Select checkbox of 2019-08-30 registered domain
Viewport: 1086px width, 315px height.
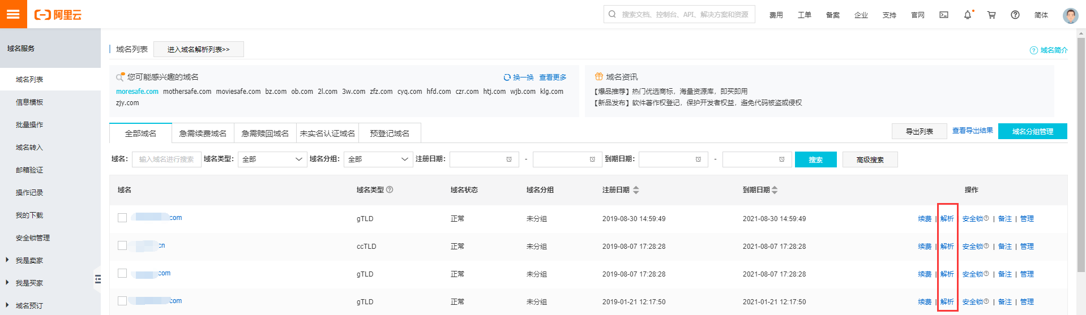click(x=122, y=218)
